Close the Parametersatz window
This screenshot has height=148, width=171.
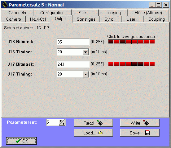coord(166,5)
